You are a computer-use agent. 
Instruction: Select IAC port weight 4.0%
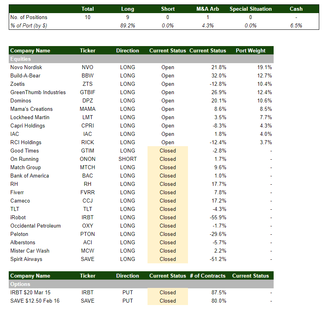(x=266, y=134)
